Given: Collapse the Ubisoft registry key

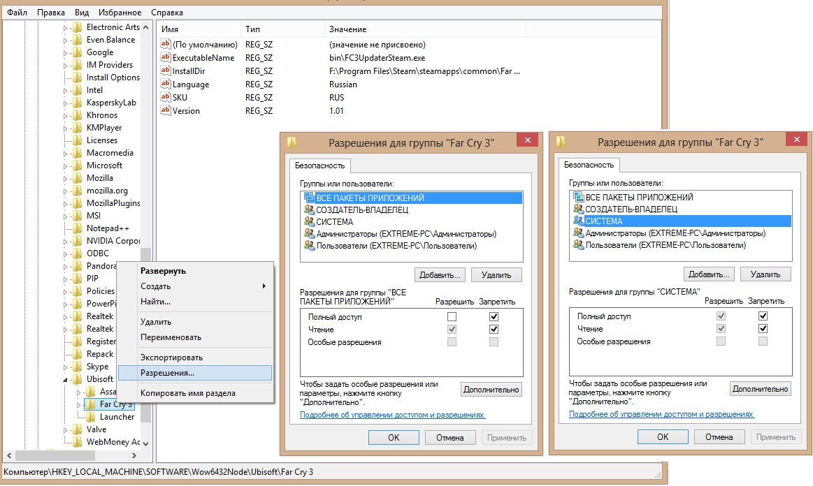Looking at the screenshot, I should tap(66, 379).
